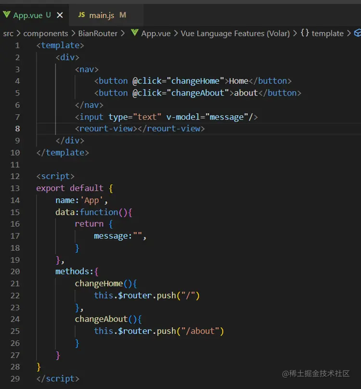Click 'v-model="message"' attribute
Viewport: 361px width, 389px height.
click(x=207, y=117)
